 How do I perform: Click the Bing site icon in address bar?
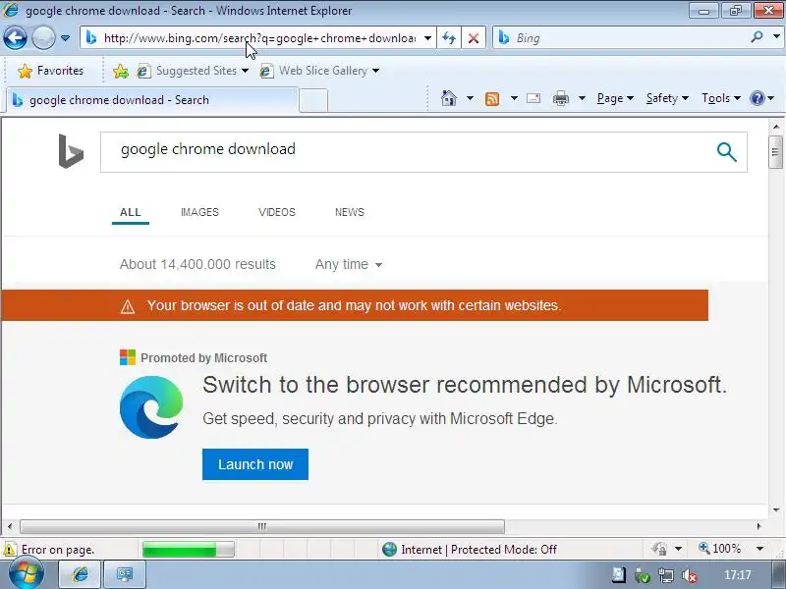click(91, 38)
